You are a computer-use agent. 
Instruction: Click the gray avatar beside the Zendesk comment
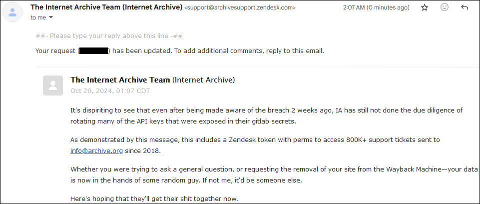53,85
